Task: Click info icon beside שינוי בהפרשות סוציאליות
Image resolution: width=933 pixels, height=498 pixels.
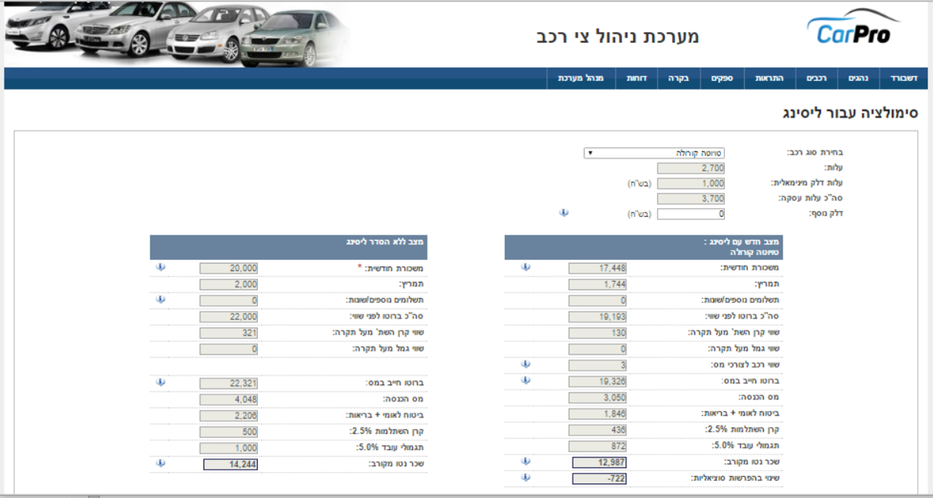Action: (525, 478)
